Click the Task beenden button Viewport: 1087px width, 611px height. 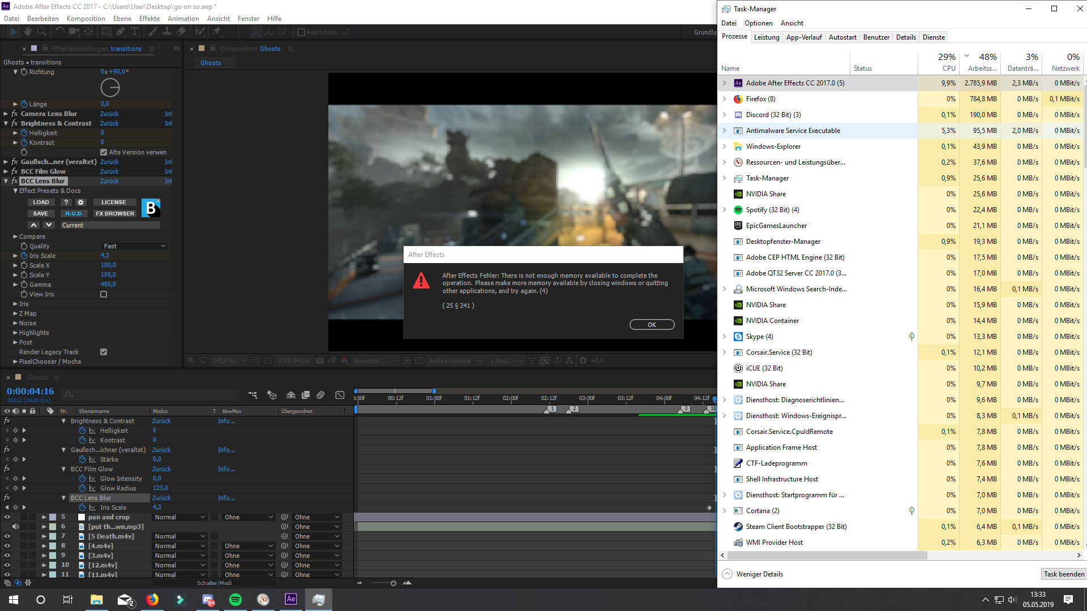click(1063, 574)
